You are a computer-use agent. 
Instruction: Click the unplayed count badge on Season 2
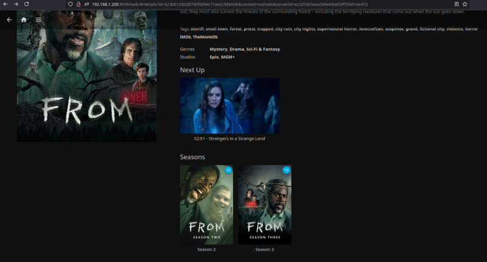coord(228,170)
